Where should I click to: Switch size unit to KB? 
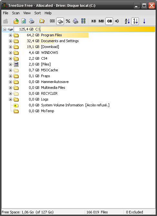point(94,21)
